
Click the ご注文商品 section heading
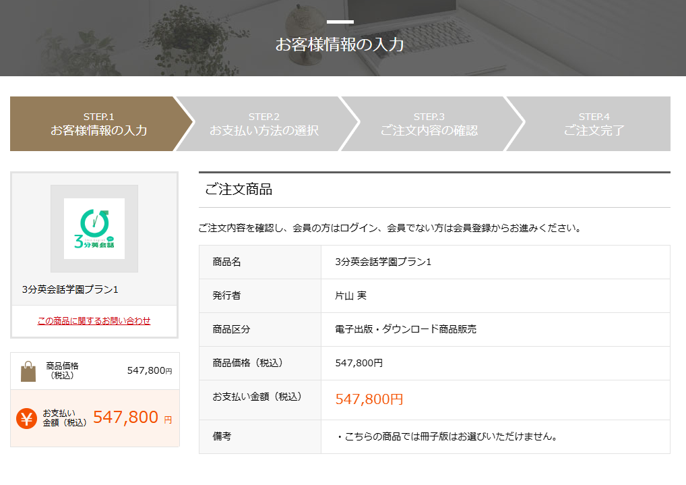239,190
